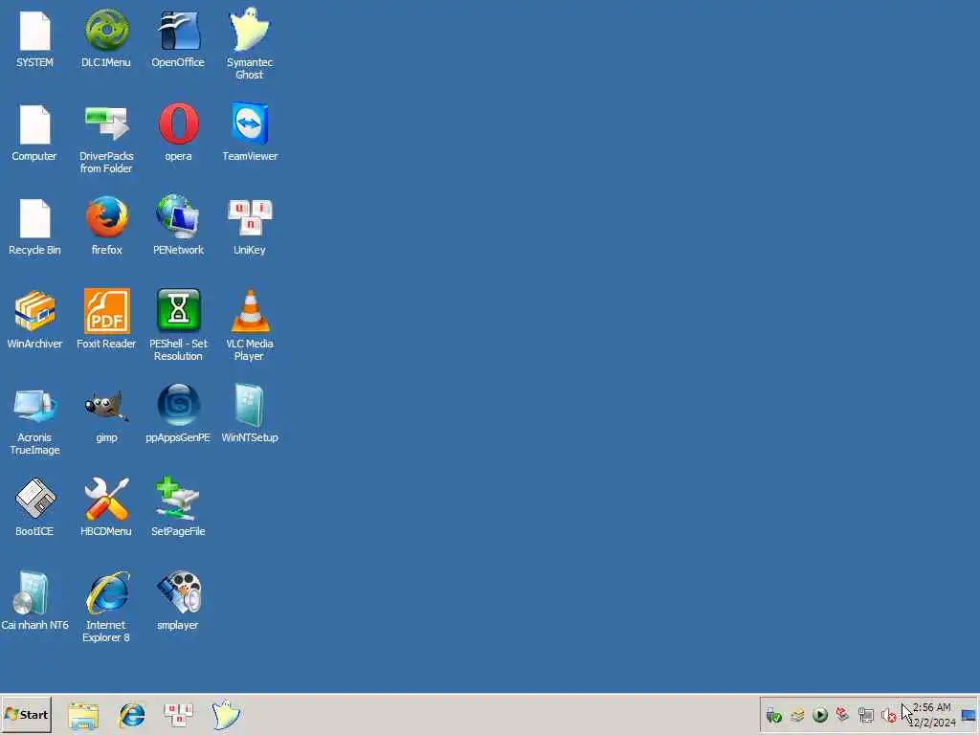Open Symantec Ghost from the taskbar

tap(226, 714)
